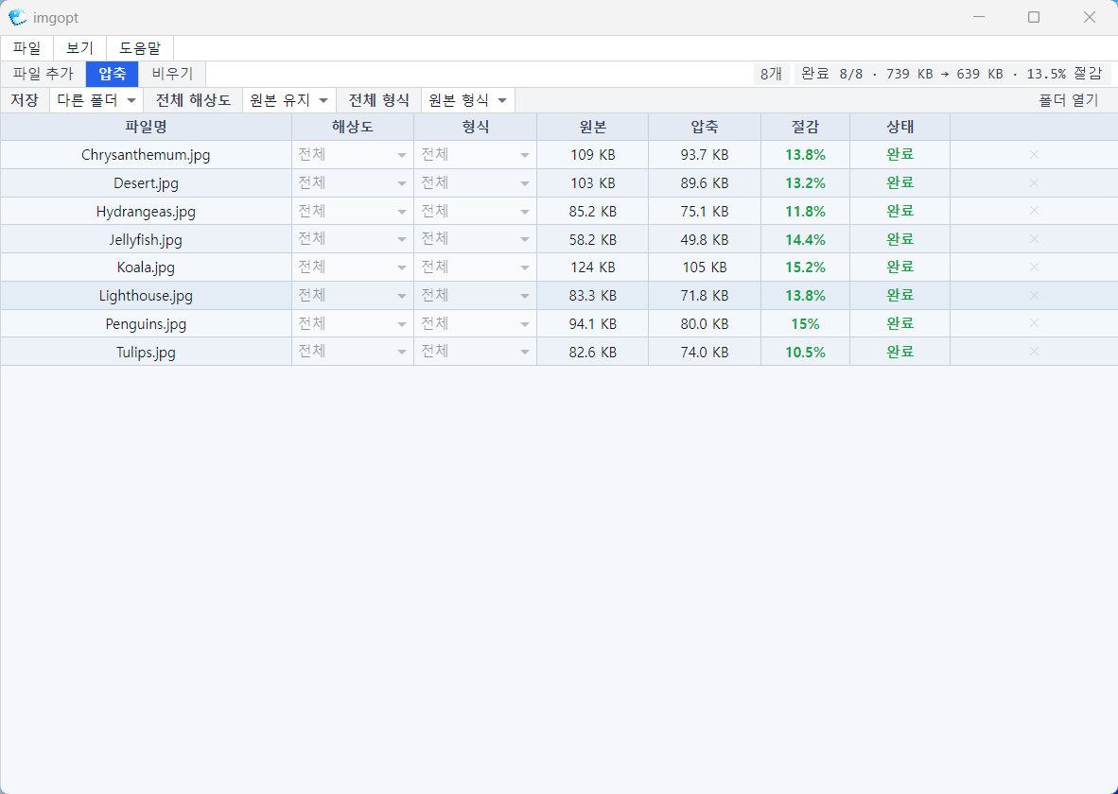Viewport: 1118px width, 794px height.
Task: Remove Hydrangeas.jpg using its X icon
Action: [x=1034, y=211]
